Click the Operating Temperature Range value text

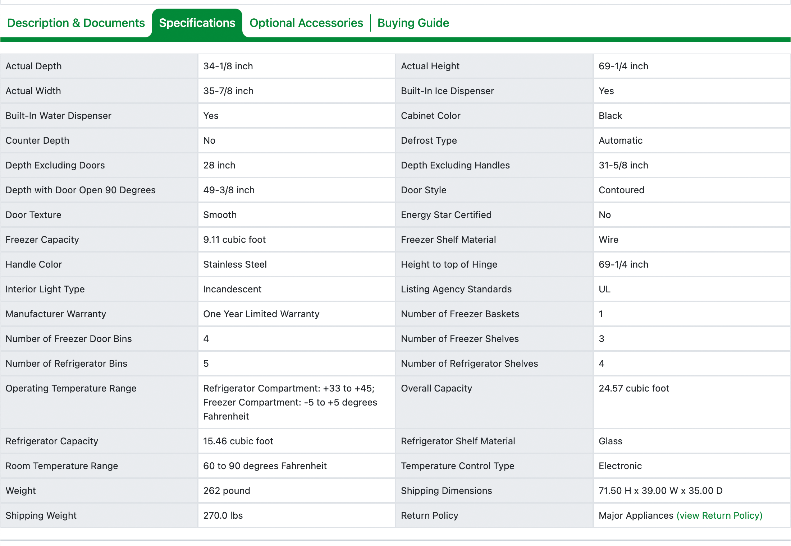coord(290,402)
